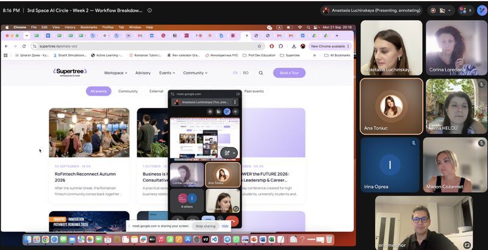This screenshot has width=488, height=250.
Task: Open Music app in the macOS Dock
Action: coord(161,240)
